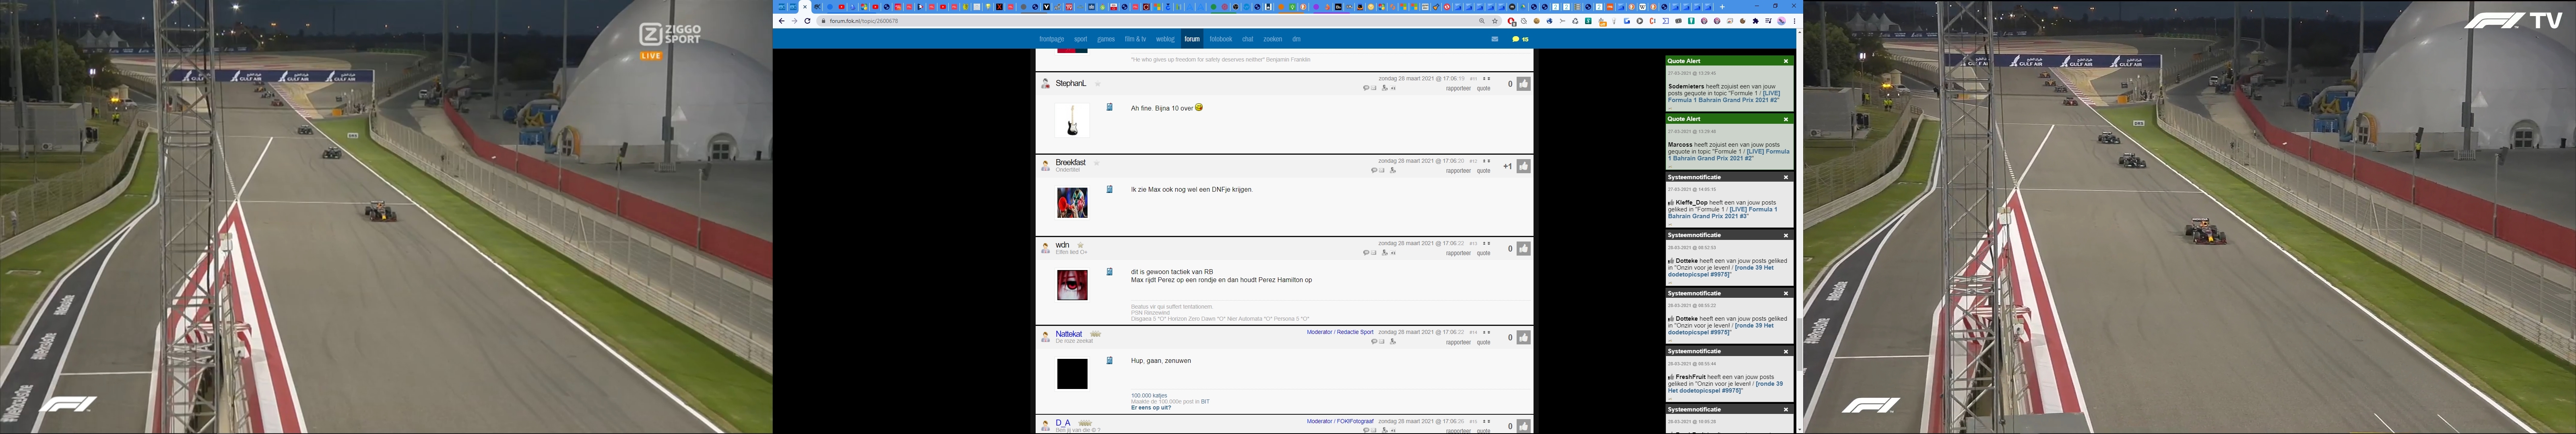
Task: Close the active forum tab
Action: (805, 7)
